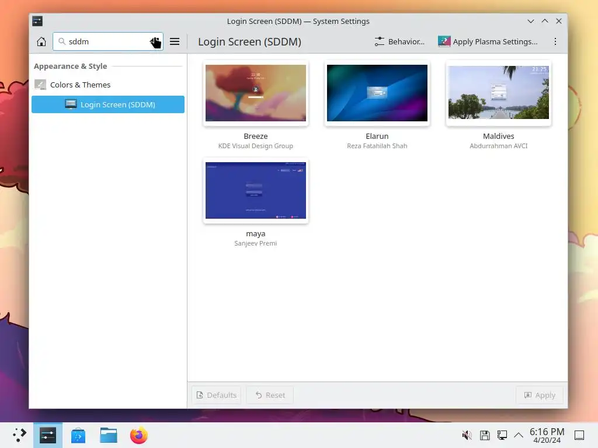Screen dimensions: 598x448
Task: Open the network tray icon
Action: click(502, 435)
